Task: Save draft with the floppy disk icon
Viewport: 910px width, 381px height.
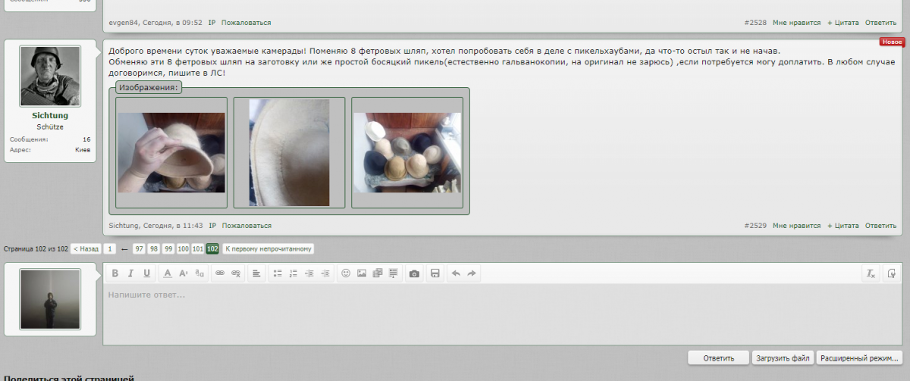Action: tap(435, 273)
